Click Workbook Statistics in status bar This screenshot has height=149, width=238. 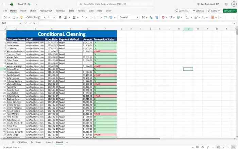12,147
